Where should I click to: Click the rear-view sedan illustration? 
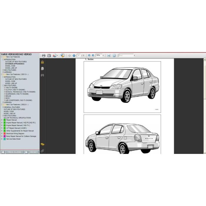tap(122, 134)
